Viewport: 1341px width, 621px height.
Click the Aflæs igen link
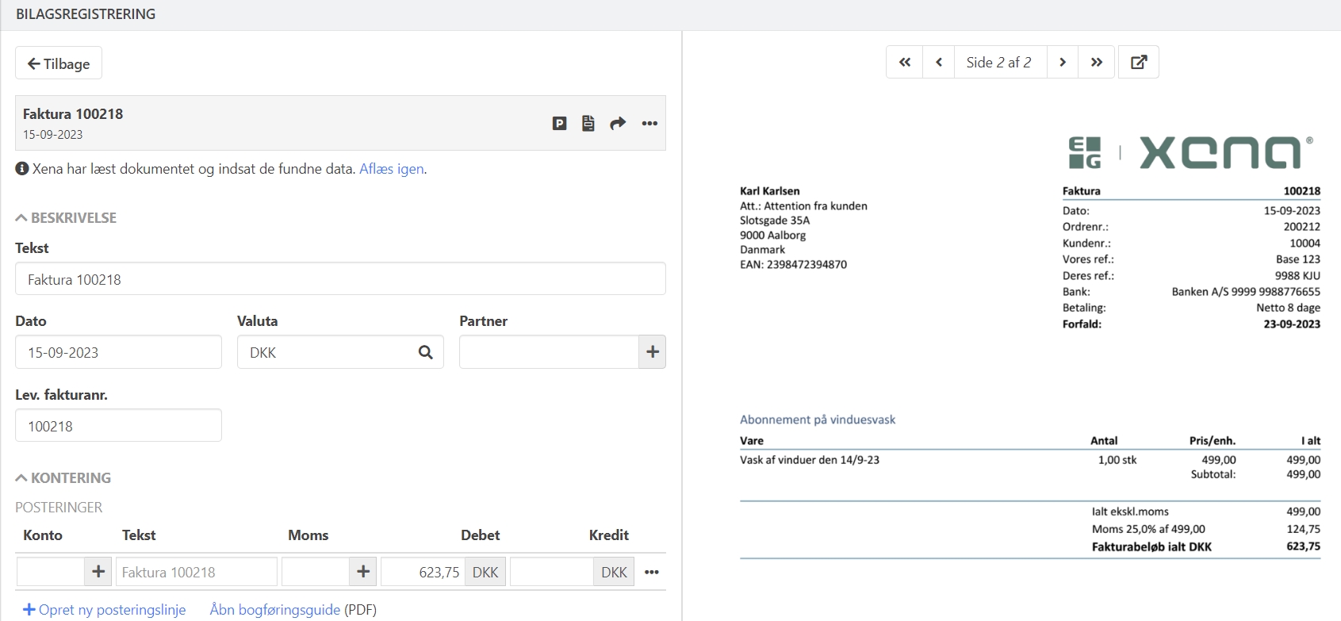tap(392, 169)
